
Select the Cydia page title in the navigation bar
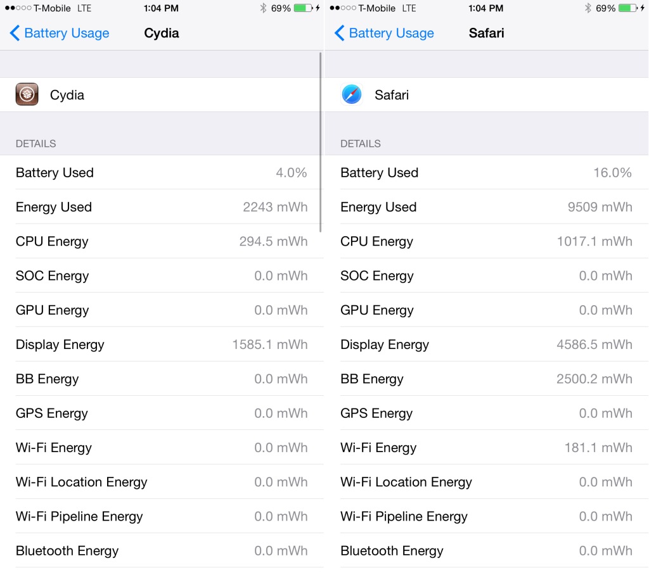[162, 33]
